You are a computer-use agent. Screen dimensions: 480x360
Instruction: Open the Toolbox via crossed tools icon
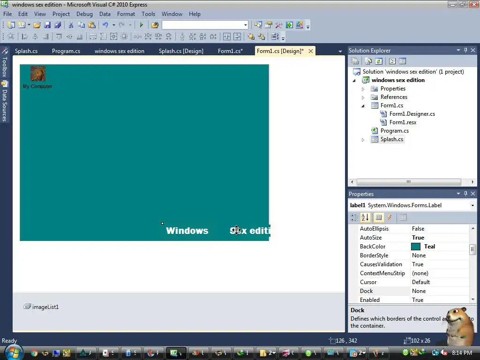(278, 25)
